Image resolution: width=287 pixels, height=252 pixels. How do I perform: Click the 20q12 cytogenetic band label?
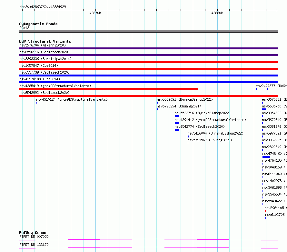pos(24,28)
